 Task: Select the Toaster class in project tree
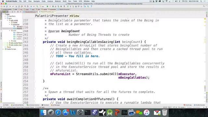[x=19, y=37]
